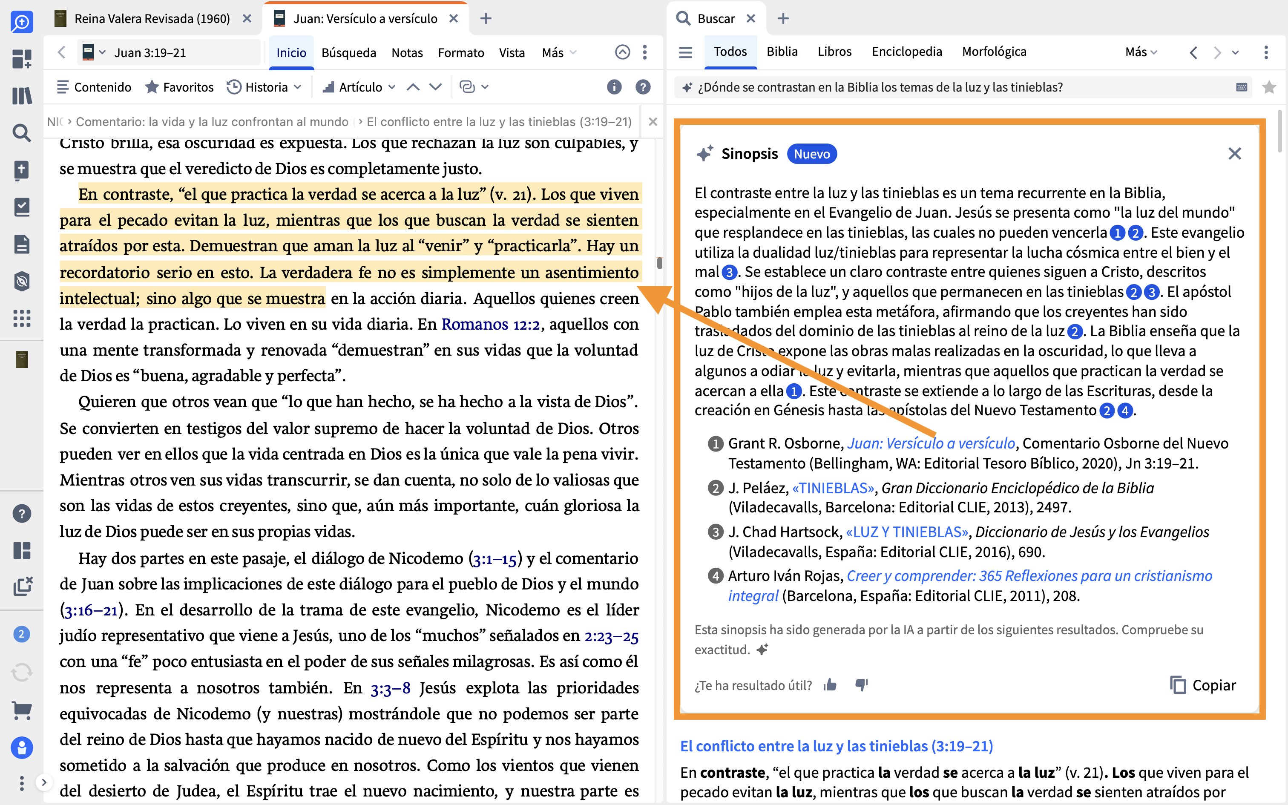The width and height of the screenshot is (1288, 805).
Task: Open the Library books icon in sidebar
Action: coord(22,96)
